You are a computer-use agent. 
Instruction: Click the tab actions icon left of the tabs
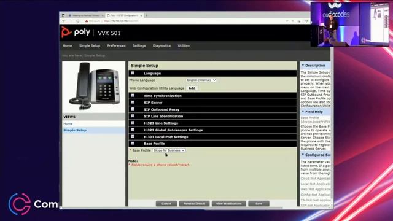pos(63,15)
